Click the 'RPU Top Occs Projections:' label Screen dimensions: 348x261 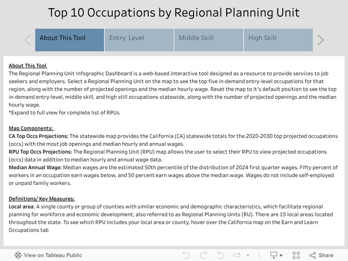coord(40,152)
